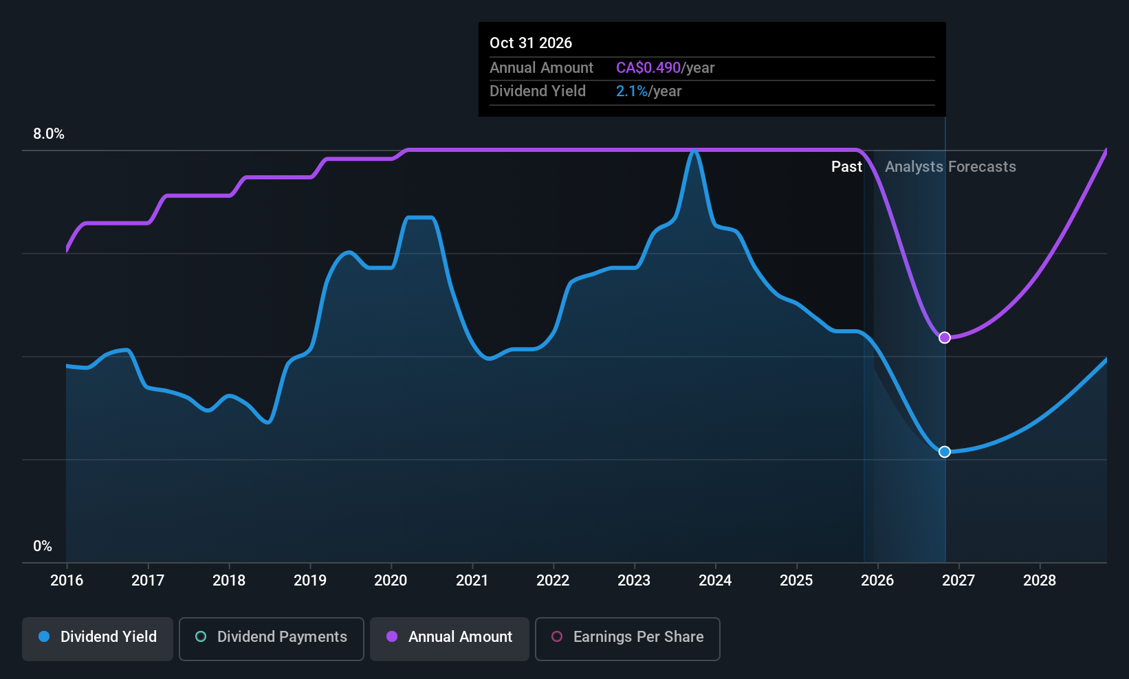Click the Past label on chart

[x=846, y=167]
